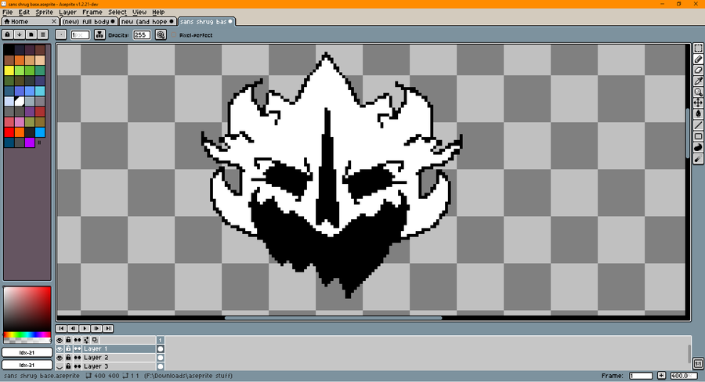
Task: Toggle lock on Layer 3
Action: [68, 366]
